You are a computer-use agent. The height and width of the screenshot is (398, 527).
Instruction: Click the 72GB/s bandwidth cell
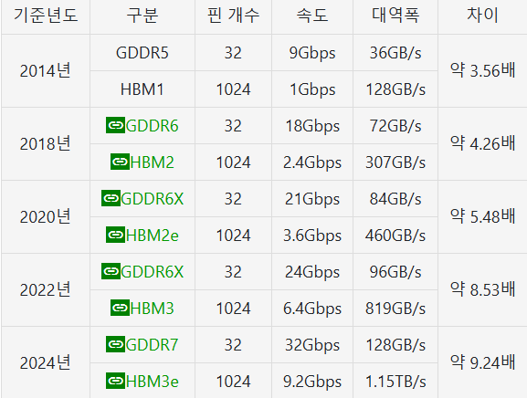[x=395, y=126]
